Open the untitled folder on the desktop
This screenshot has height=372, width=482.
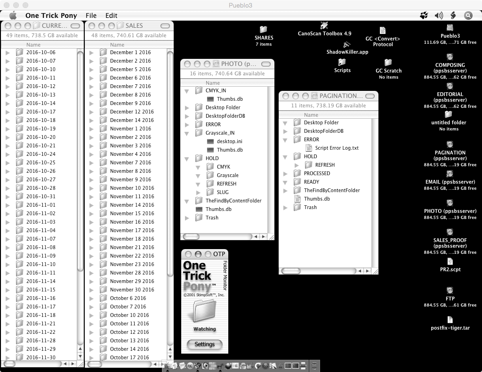449,114
